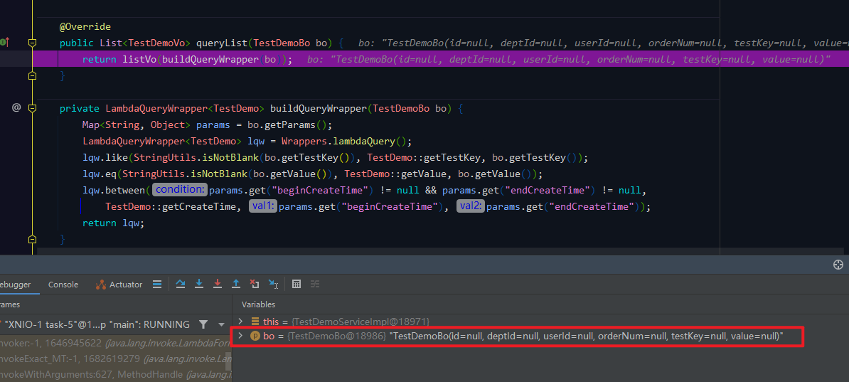Image resolution: width=849 pixels, height=382 pixels.
Task: Click fold end marker below return listVo line
Action: 32,76
